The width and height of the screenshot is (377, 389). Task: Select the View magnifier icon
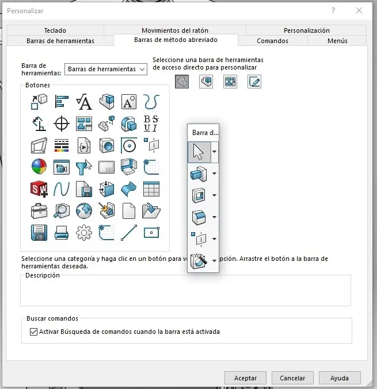point(62,211)
